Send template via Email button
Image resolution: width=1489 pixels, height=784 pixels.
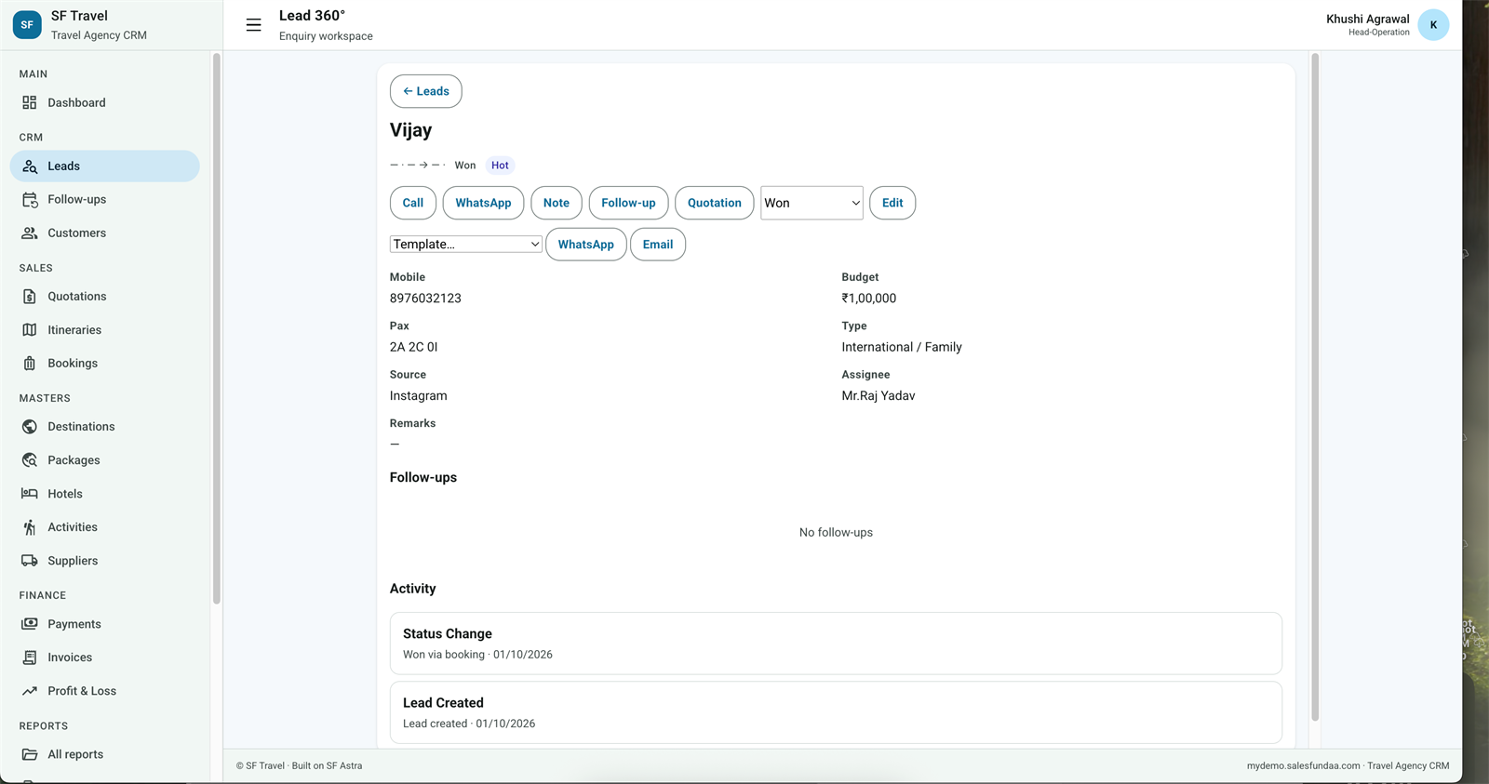[658, 245]
